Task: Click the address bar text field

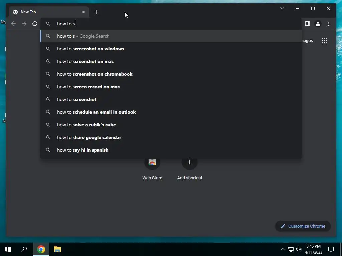Action: tap(171, 24)
